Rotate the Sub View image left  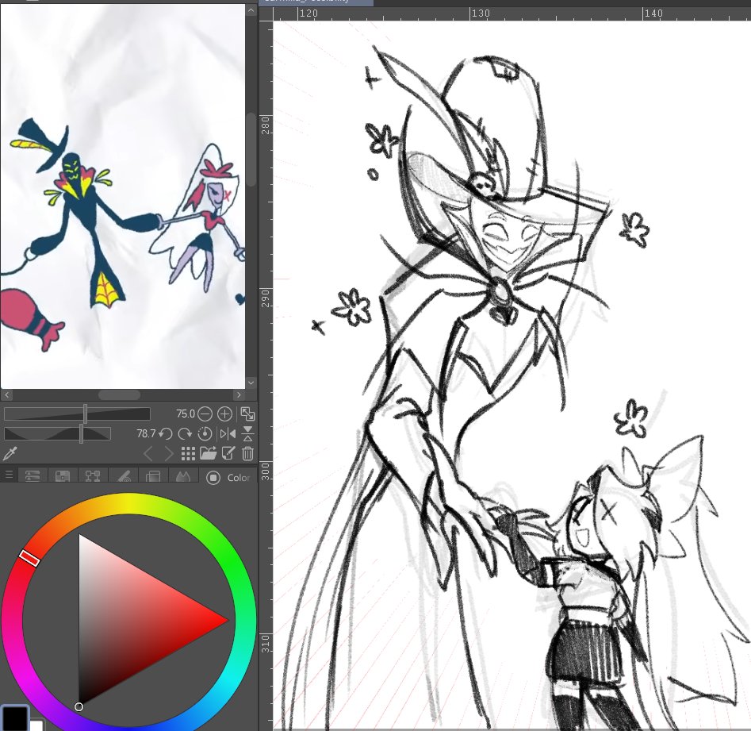(166, 434)
